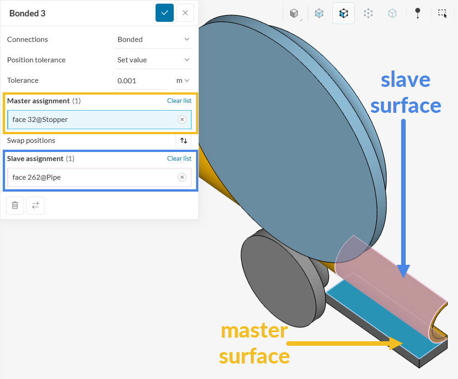Clear list for Slave assignment
Image resolution: width=458 pixels, height=379 pixels.
179,158
